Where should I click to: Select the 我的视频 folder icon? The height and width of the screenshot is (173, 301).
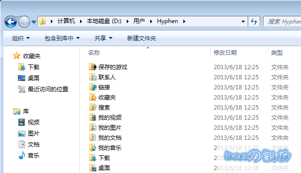[x=93, y=117]
